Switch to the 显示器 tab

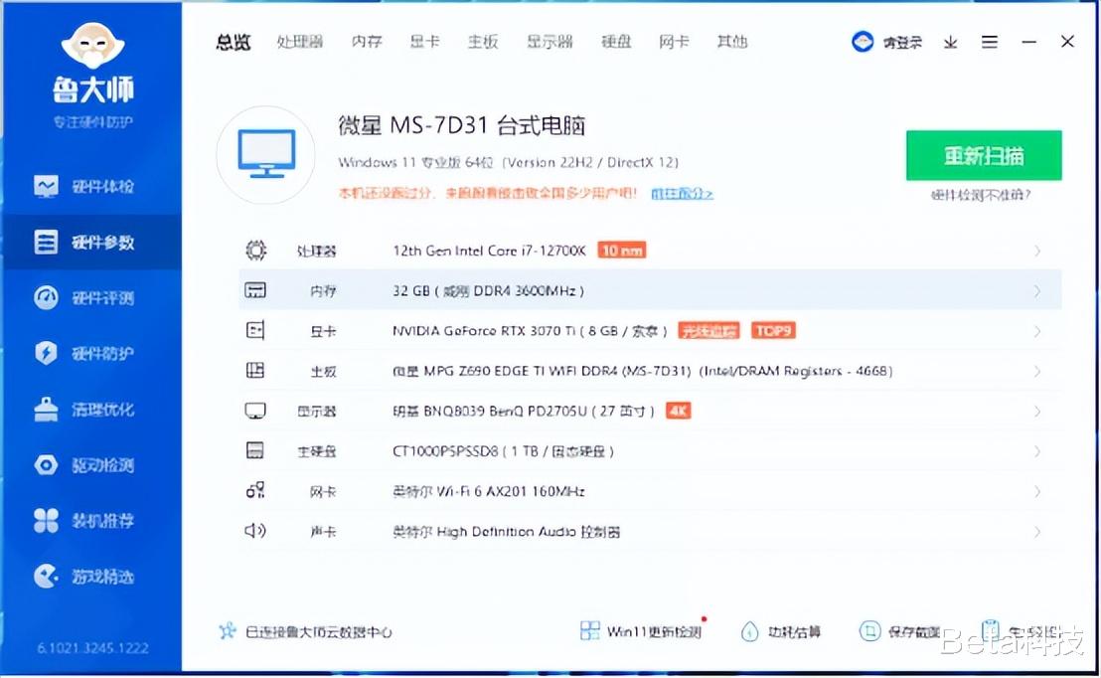[x=550, y=42]
